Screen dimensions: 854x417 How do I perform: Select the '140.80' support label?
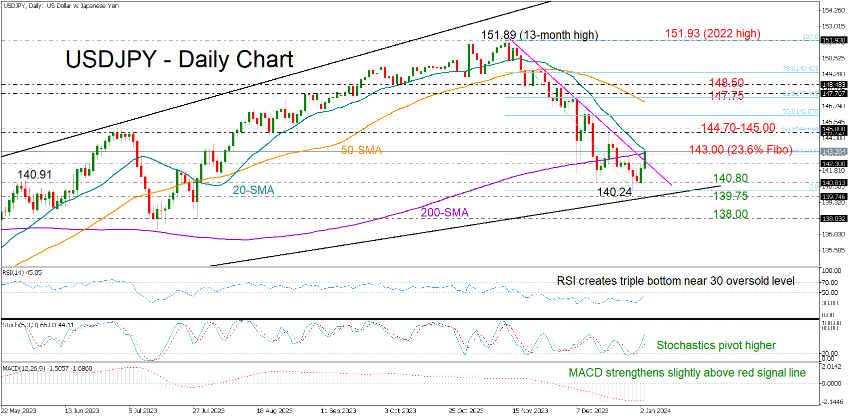(730, 178)
